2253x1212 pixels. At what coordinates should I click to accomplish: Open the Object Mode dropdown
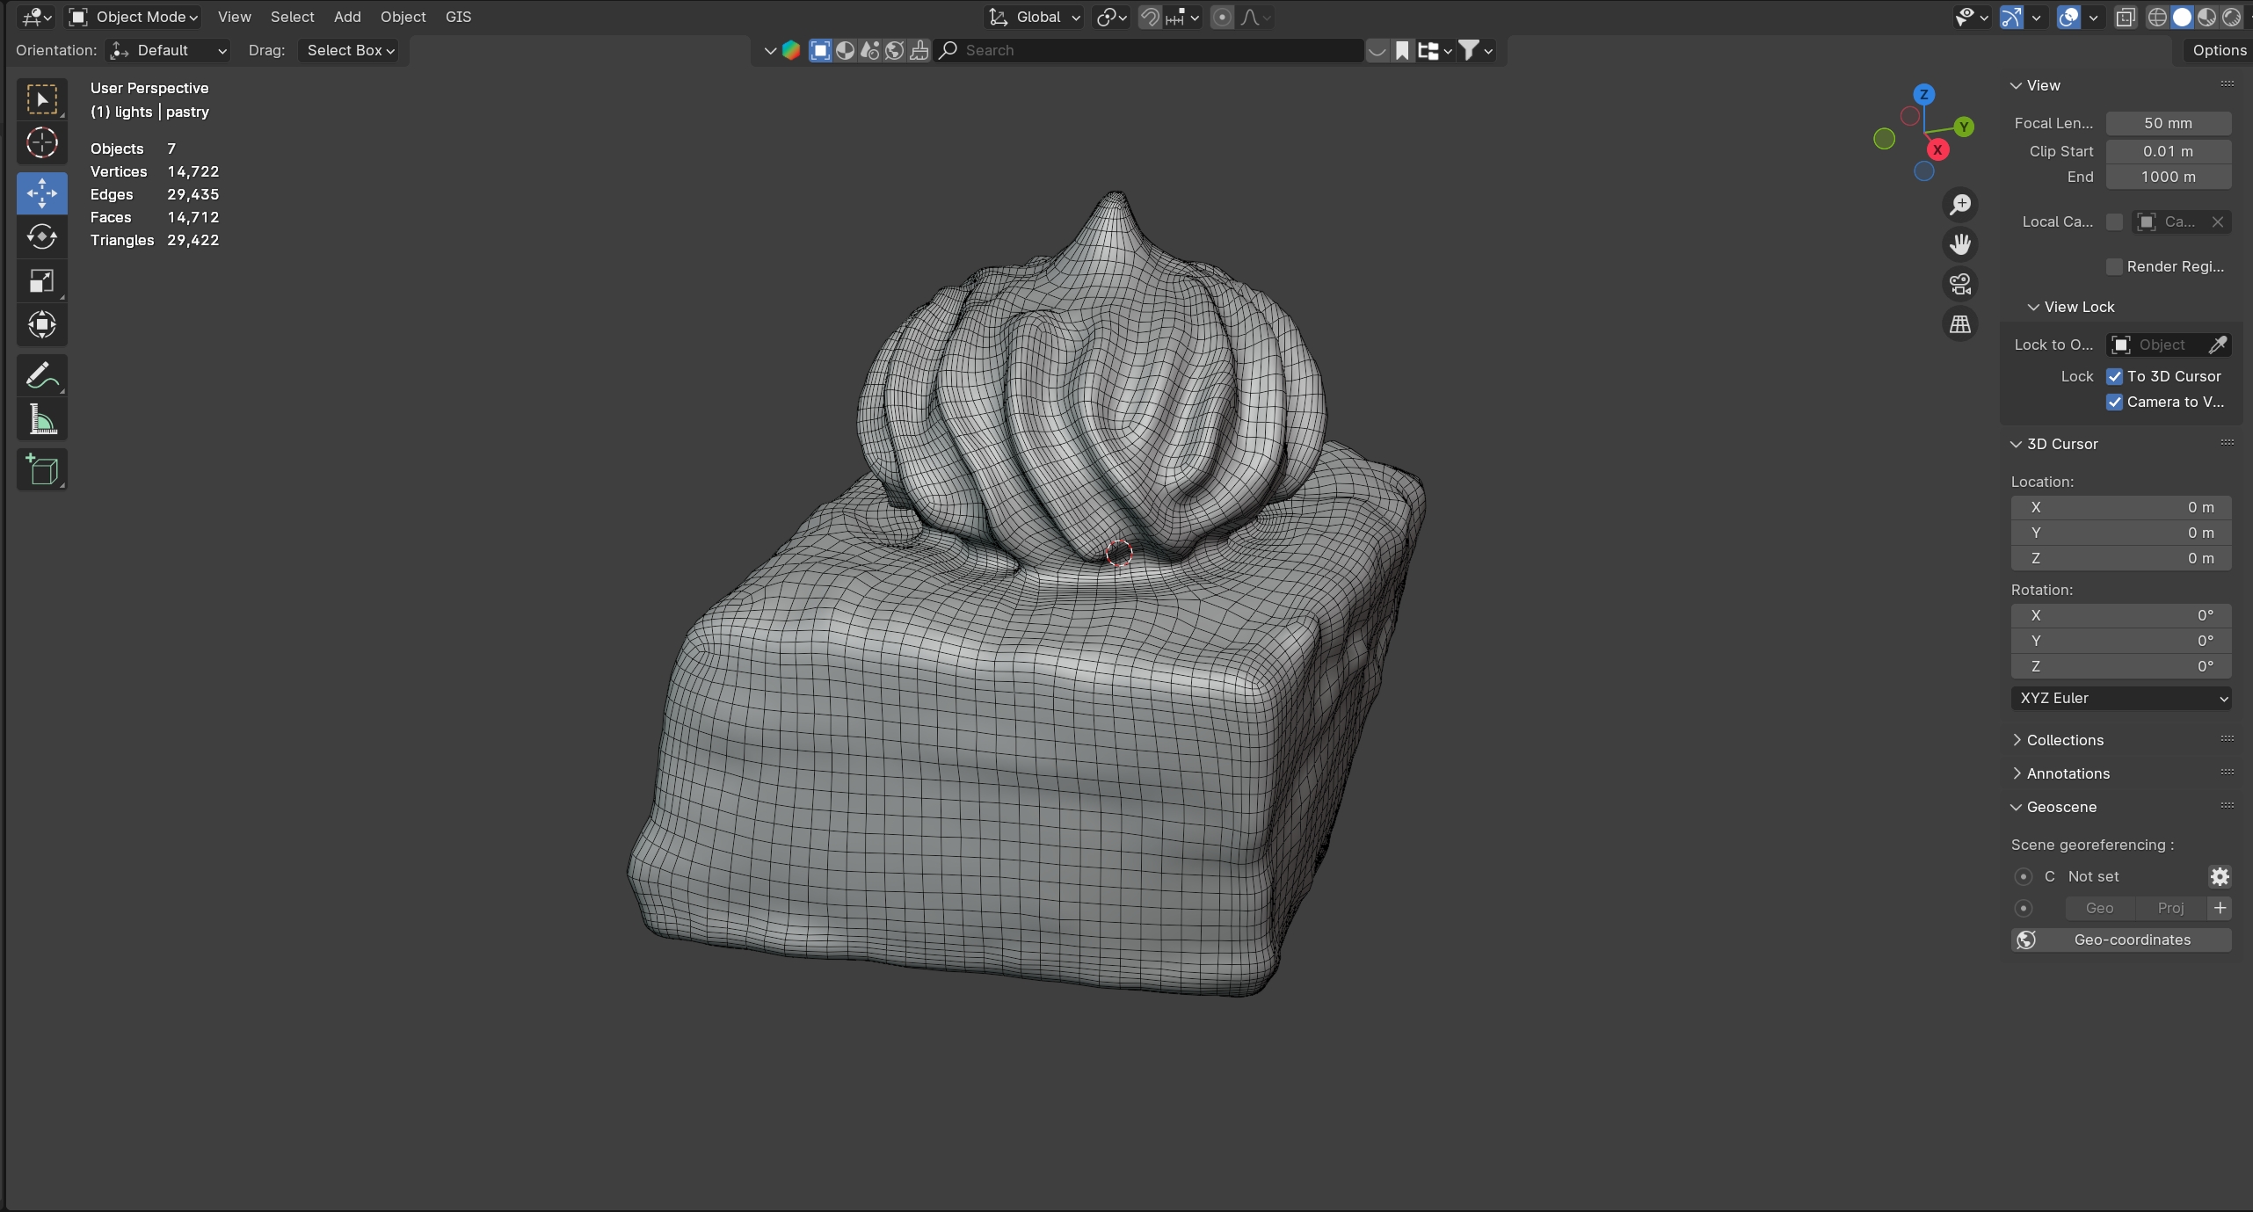134,17
